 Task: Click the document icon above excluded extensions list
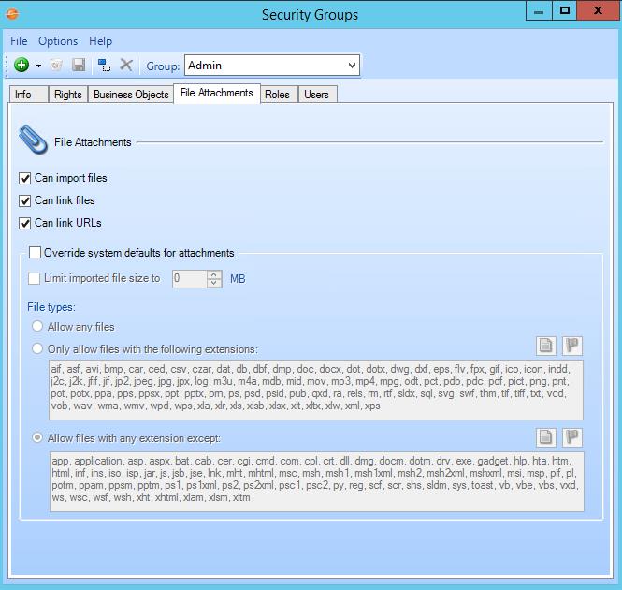pyautogui.click(x=546, y=437)
